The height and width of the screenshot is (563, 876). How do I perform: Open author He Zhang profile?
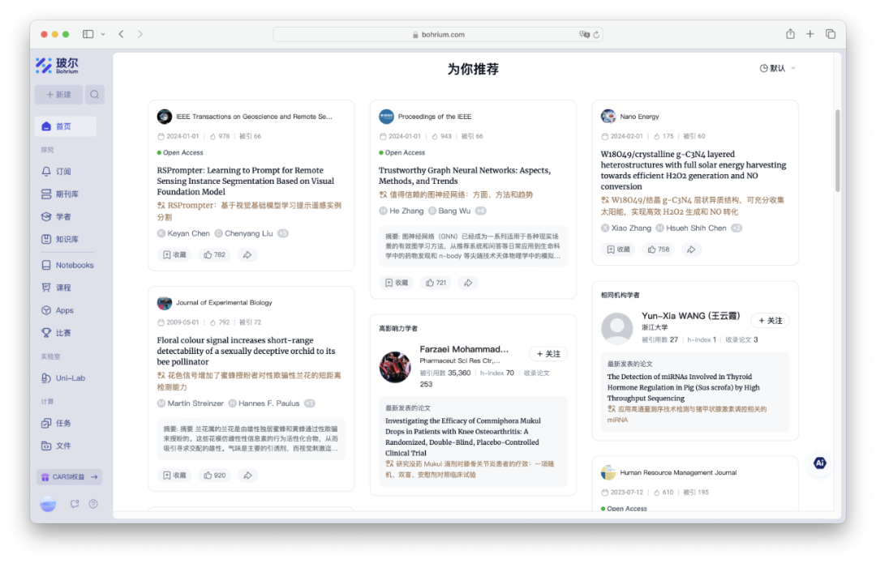(406, 211)
